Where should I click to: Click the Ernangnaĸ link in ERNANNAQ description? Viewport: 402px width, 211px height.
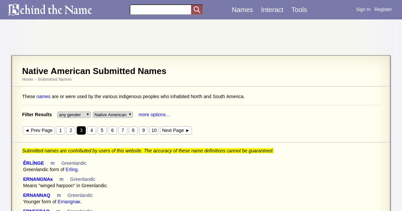(69, 202)
